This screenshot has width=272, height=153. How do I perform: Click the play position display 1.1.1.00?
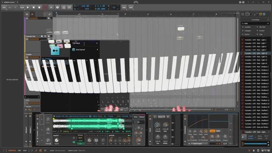(x=100, y=6)
